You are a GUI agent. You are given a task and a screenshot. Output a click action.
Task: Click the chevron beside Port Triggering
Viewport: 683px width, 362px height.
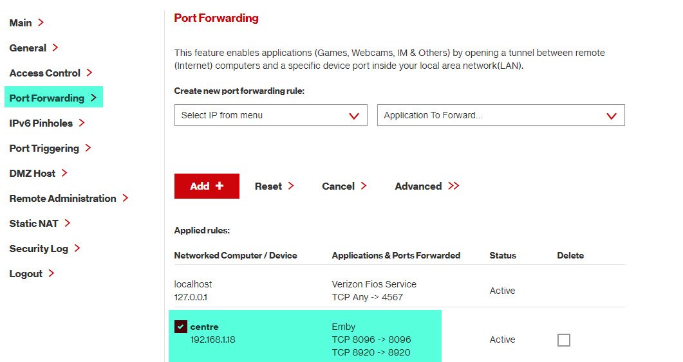coord(88,148)
